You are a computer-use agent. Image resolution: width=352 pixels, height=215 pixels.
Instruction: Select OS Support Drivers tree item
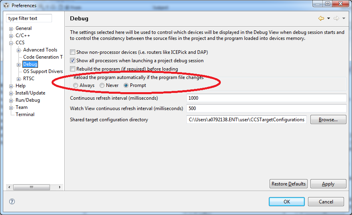pos(43,71)
